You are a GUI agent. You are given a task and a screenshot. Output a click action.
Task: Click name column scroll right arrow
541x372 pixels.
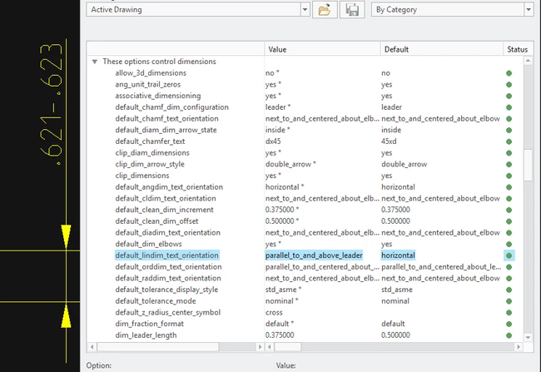coord(260,347)
